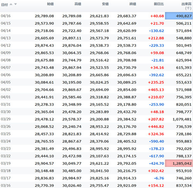The width and height of the screenshot is (193, 188).
Task: Click closing price 29,854.00
Action: click(127, 90)
